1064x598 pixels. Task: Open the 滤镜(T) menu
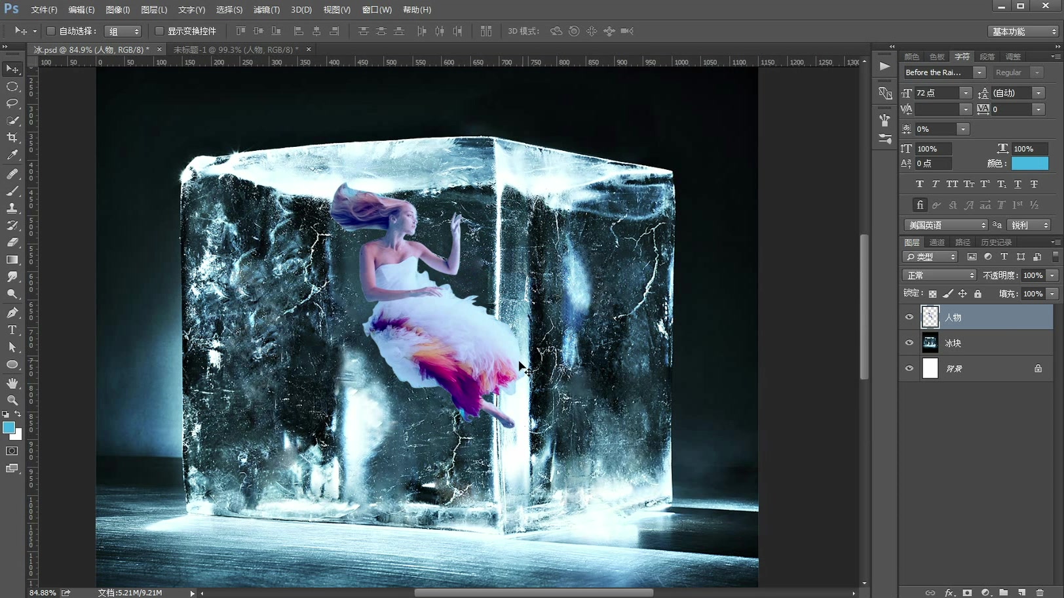pyautogui.click(x=267, y=10)
